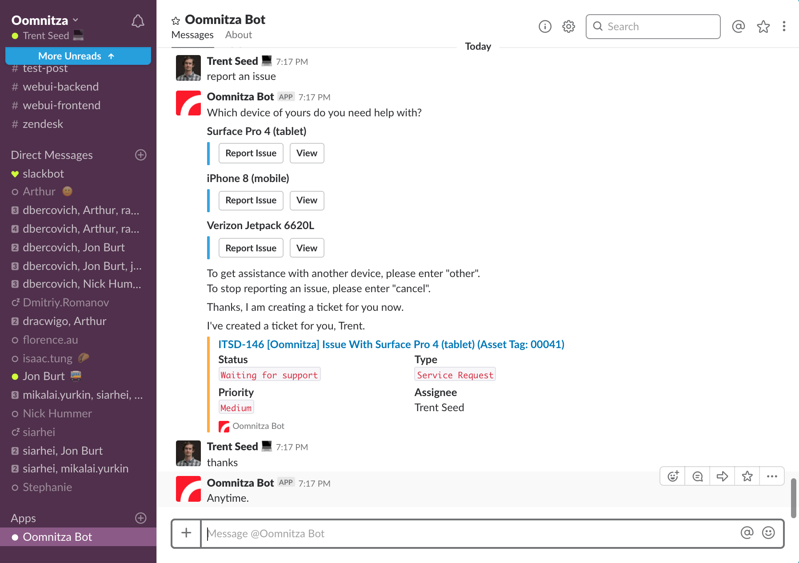Open siarhei, mikalai.yurkin group chat
This screenshot has width=799, height=563.
pos(78,468)
